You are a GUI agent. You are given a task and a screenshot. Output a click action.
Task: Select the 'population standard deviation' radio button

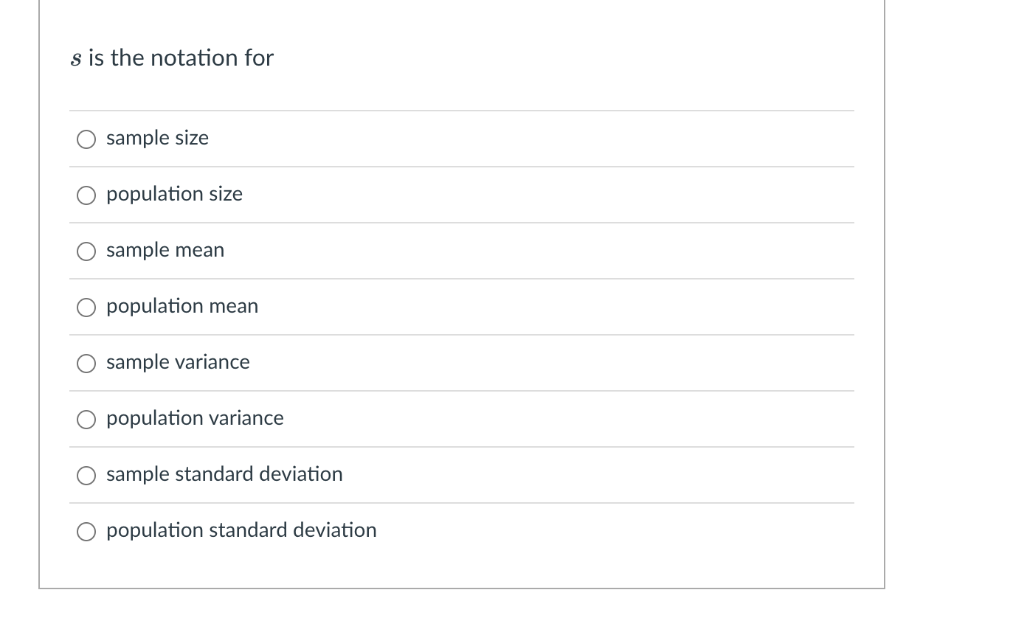86,531
